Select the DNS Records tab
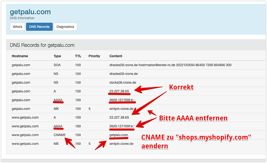This screenshot has height=163, width=267. point(39,27)
